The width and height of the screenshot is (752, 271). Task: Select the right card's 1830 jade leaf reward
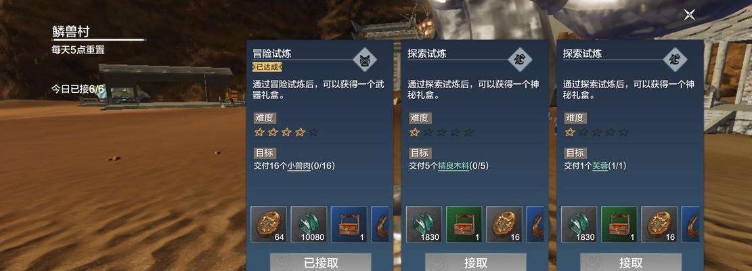579,224
